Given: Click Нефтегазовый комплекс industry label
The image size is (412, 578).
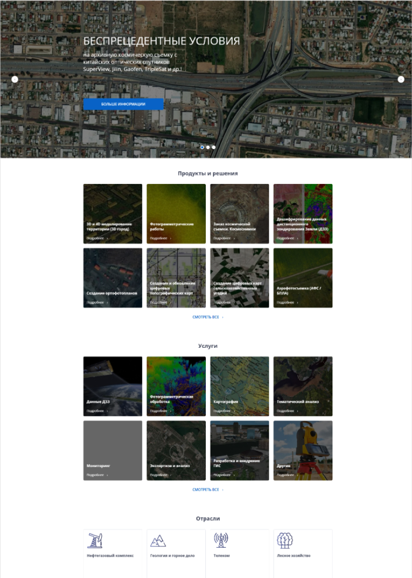Looking at the screenshot, I should 110,555.
